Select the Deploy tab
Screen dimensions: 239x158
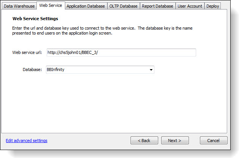[x=213, y=6]
